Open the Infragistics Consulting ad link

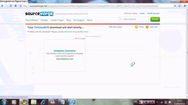coord(65,50)
